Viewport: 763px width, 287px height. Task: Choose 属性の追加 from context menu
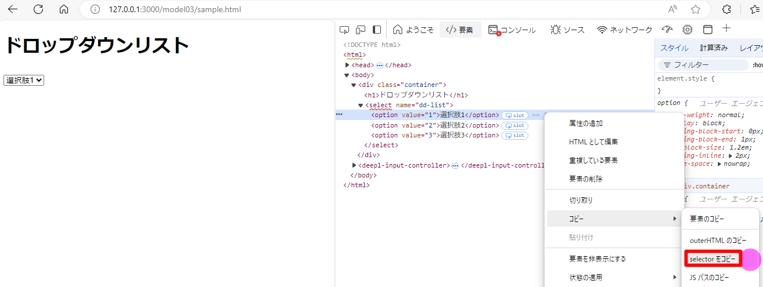(586, 123)
